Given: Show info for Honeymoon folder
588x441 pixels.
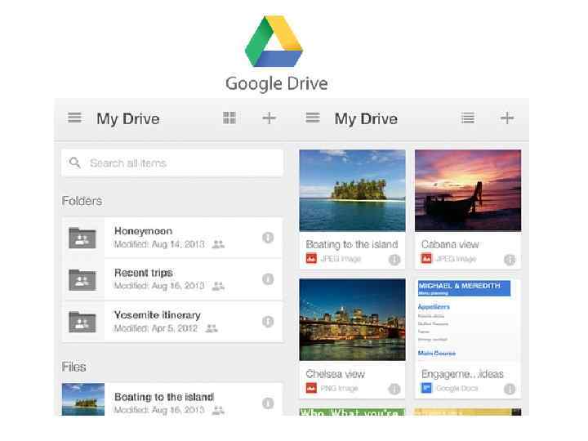Looking at the screenshot, I should 268,238.
